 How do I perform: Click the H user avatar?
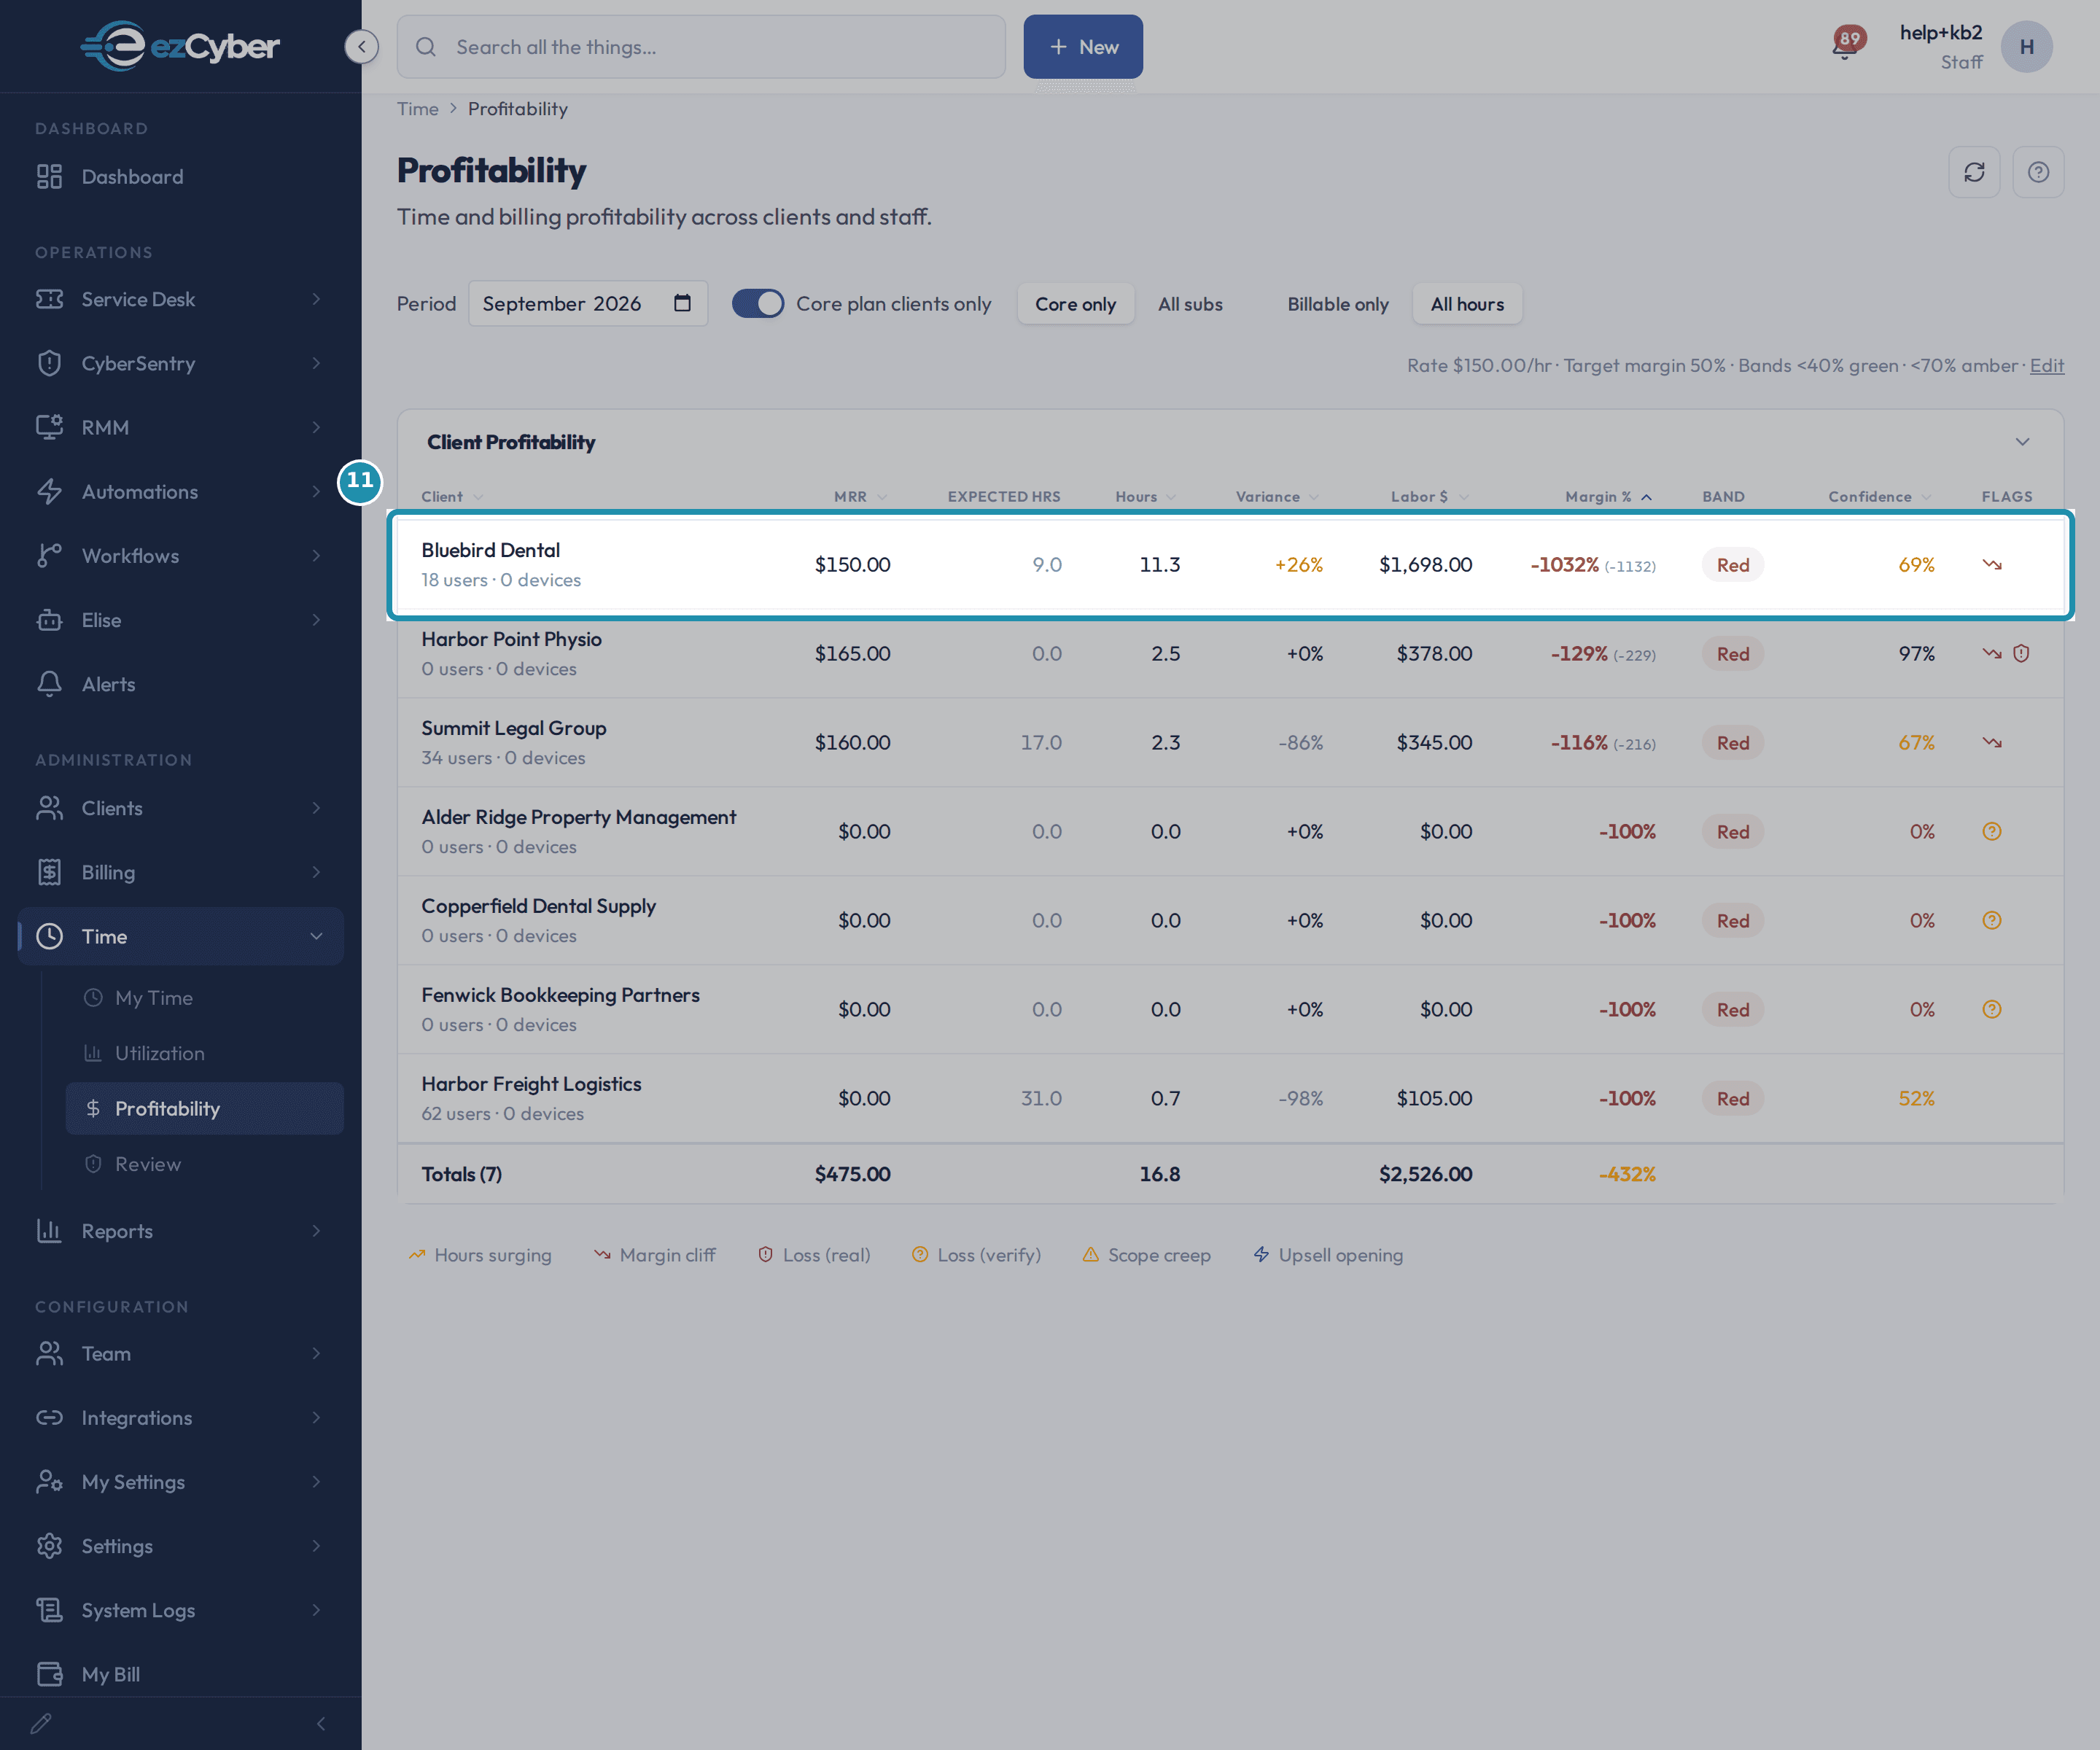click(x=2026, y=47)
